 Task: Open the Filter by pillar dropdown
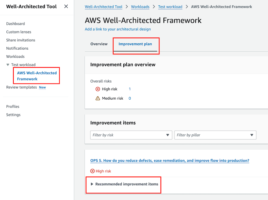215,135
